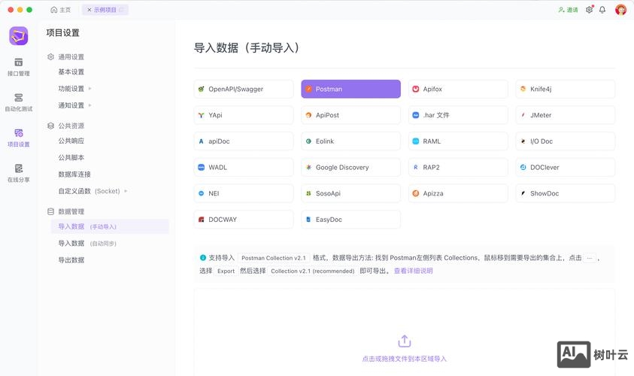This screenshot has height=376, width=634.
Task: Select Postman import format
Action: click(x=351, y=89)
